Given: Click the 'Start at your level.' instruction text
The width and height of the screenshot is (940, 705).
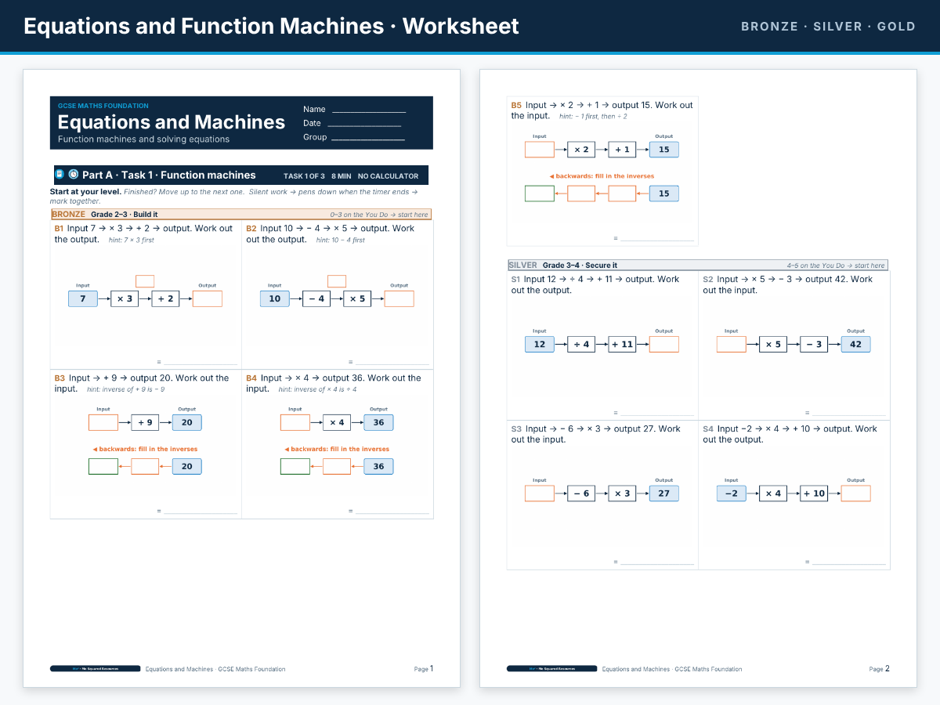Looking at the screenshot, I should (85, 191).
